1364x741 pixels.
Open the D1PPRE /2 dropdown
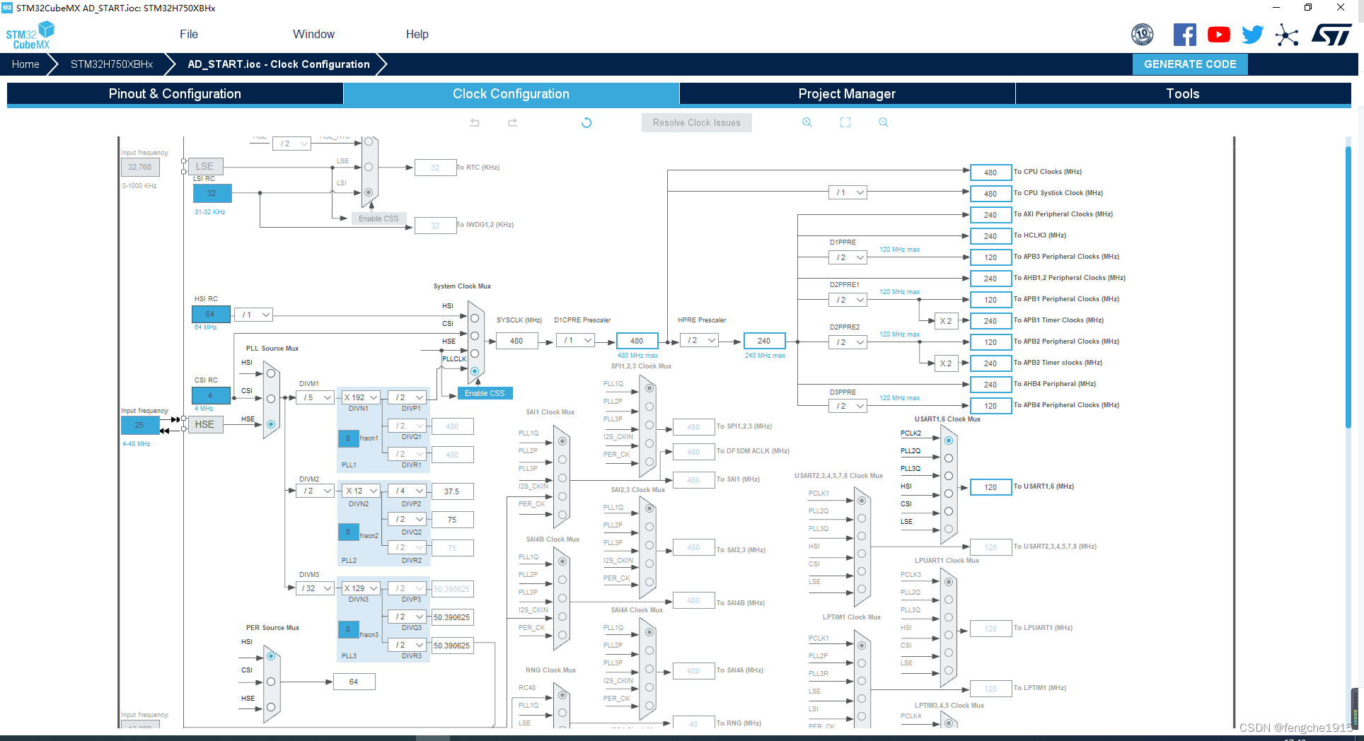click(848, 257)
